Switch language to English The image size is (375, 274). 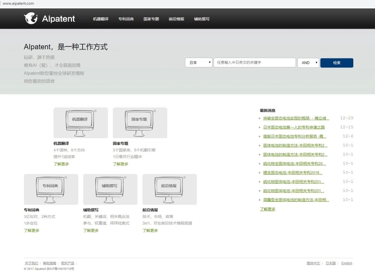(x=347, y=263)
